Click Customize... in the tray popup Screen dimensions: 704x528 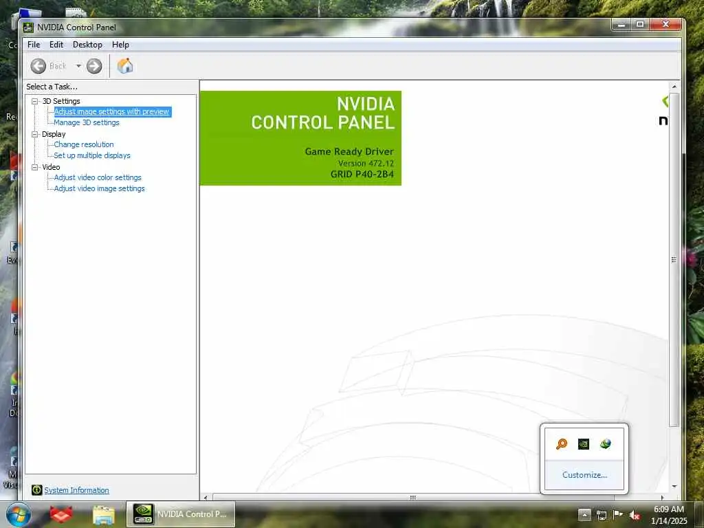pyautogui.click(x=584, y=475)
